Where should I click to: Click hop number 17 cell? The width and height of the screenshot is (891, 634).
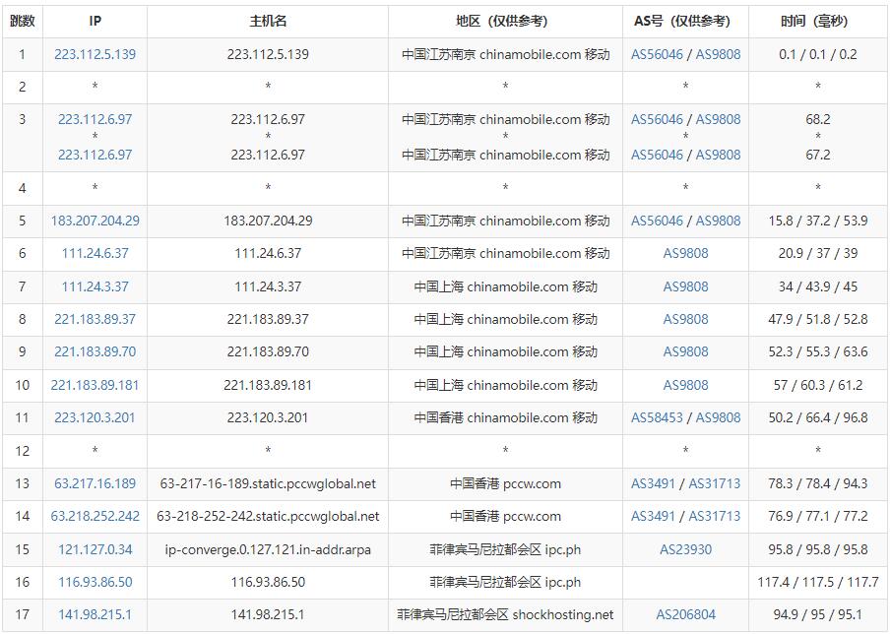click(23, 614)
